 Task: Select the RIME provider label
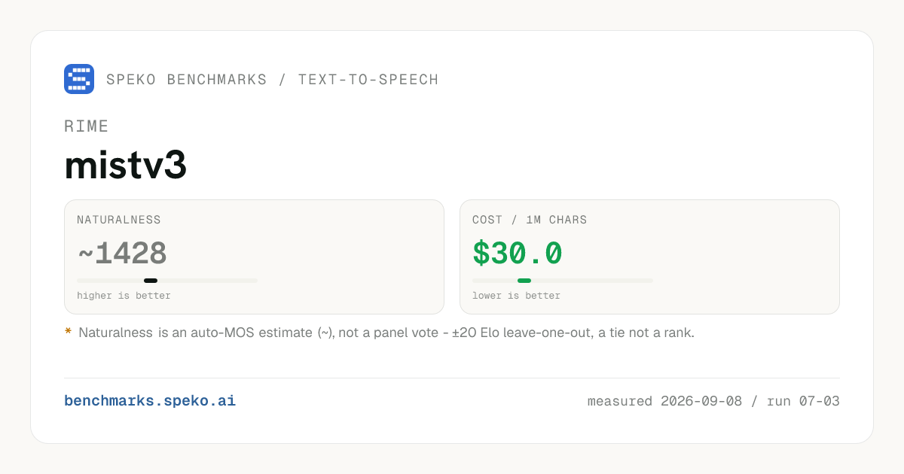tap(87, 126)
